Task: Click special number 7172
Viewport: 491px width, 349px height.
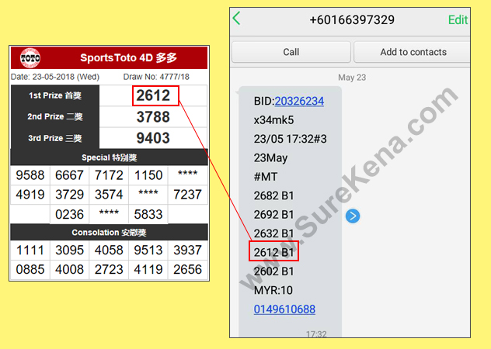Action: click(109, 175)
